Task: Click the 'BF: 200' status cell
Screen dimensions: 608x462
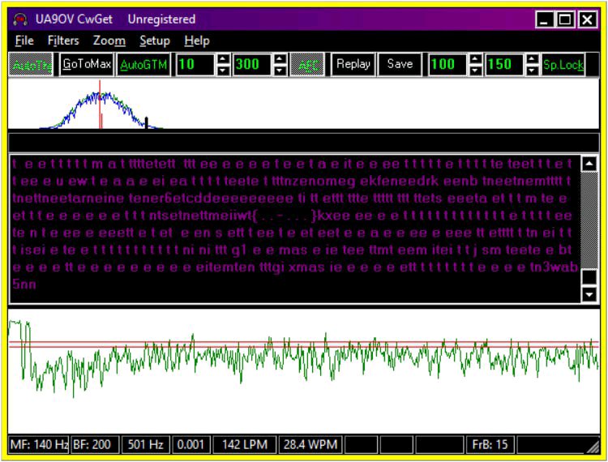Action: [95, 444]
